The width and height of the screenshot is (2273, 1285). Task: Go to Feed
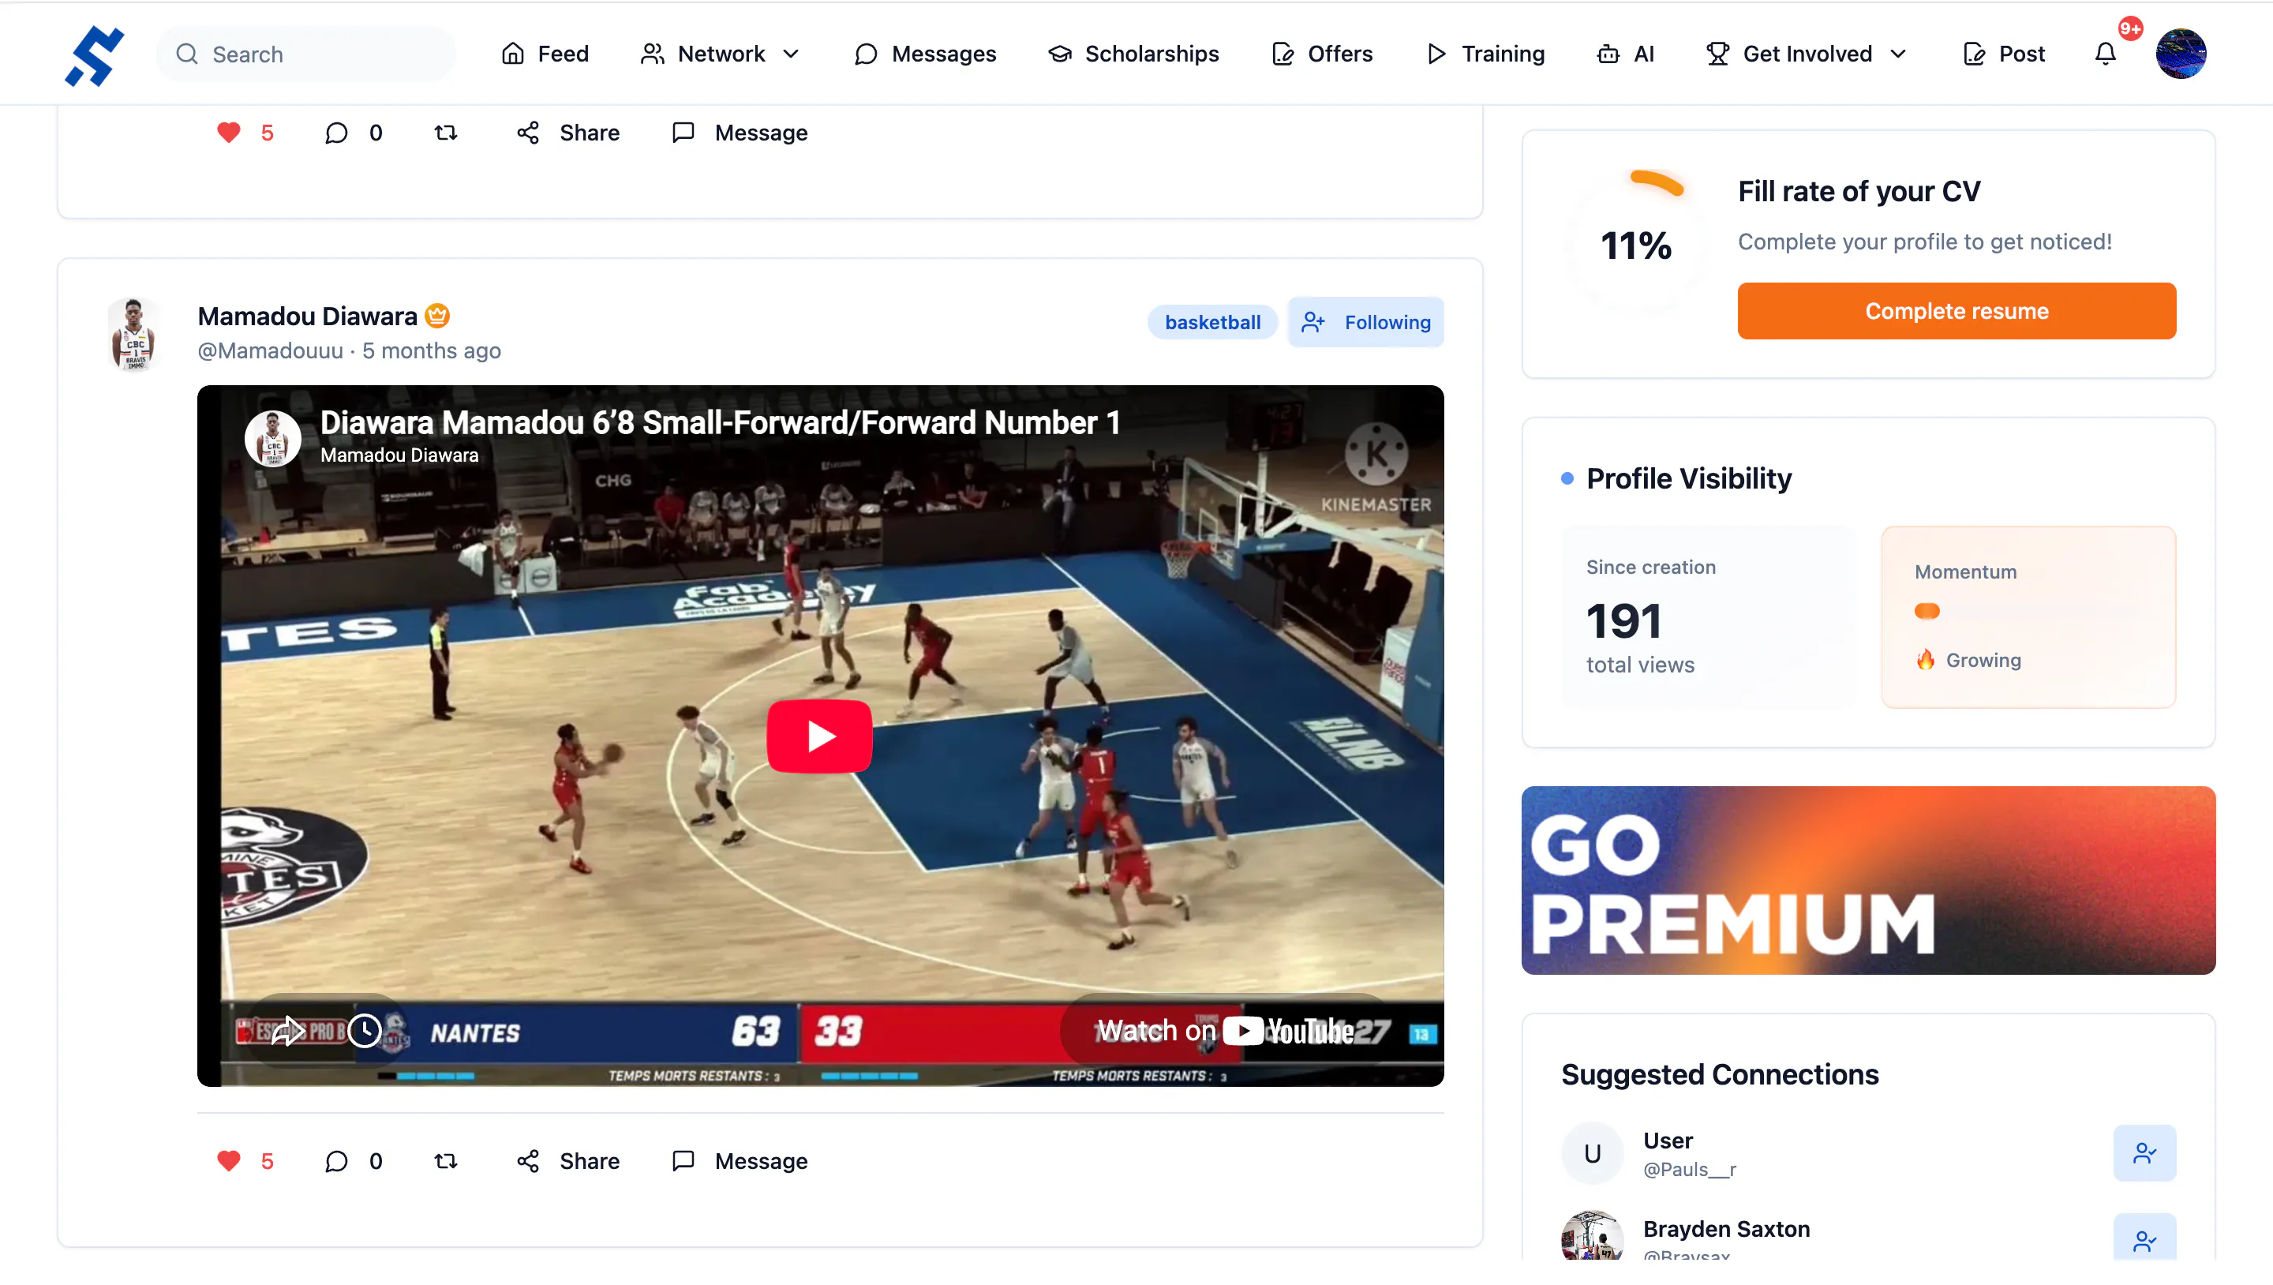[545, 54]
